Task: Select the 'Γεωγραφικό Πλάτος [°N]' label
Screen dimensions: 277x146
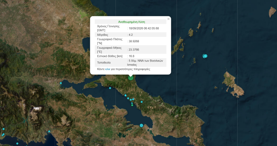Action: coord(109,41)
